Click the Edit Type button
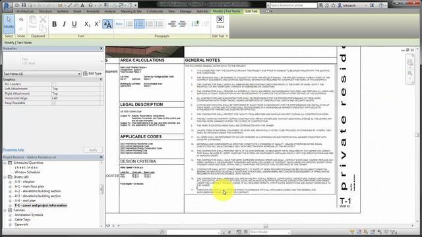422x237 pixels. [x=92, y=73]
